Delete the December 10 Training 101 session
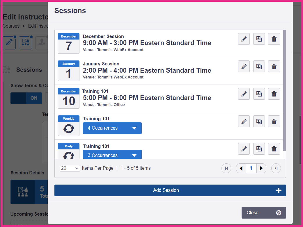 (x=274, y=94)
